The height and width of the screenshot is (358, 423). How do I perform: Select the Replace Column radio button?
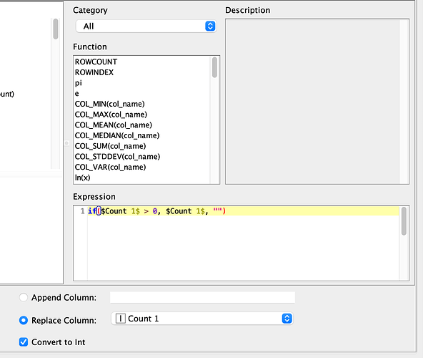pyautogui.click(x=24, y=321)
